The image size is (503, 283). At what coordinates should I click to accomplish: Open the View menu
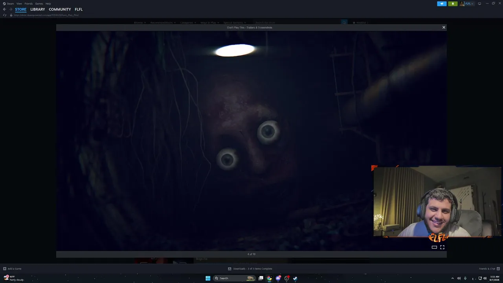point(19,4)
